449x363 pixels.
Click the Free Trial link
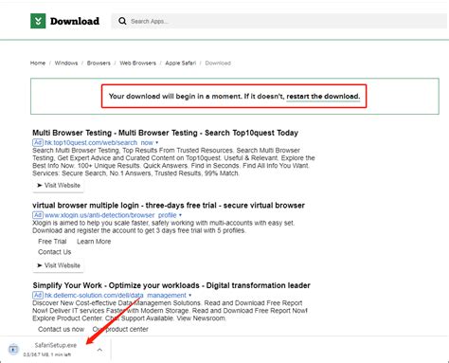pyautogui.click(x=52, y=242)
